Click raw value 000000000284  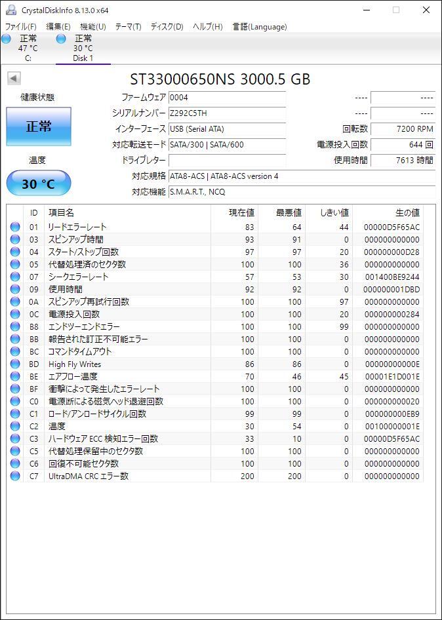[x=392, y=315]
